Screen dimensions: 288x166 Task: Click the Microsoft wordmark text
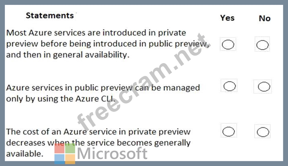pos(112,153)
